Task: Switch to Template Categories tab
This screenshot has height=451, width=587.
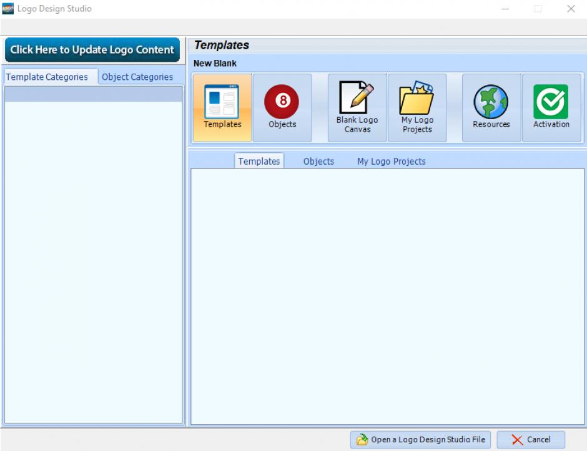Action: pos(50,77)
